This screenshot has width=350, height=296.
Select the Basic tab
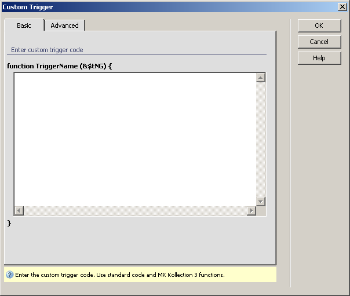point(24,25)
